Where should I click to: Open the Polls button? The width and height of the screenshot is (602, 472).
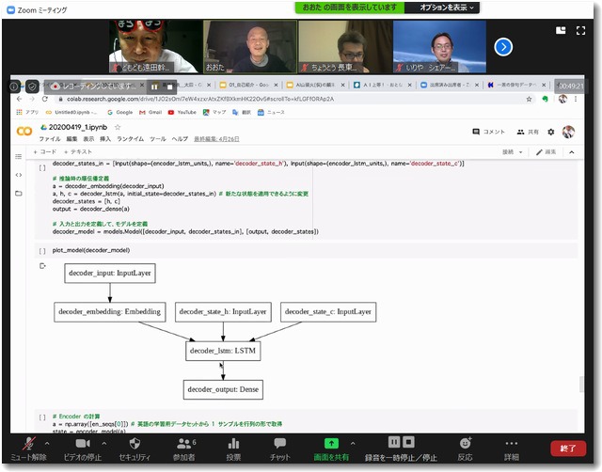233,448
